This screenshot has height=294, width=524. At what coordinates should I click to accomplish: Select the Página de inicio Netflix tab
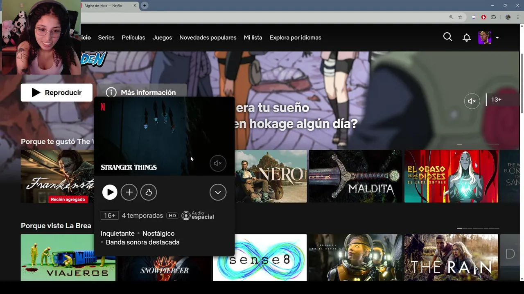108,6
